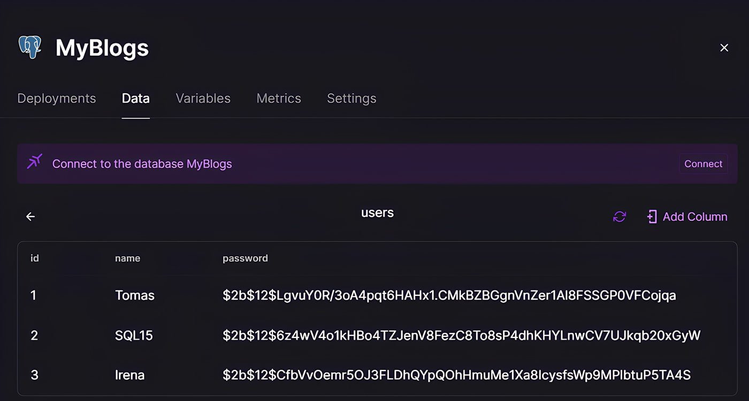
Task: Click the id column header
Action: [35, 258]
